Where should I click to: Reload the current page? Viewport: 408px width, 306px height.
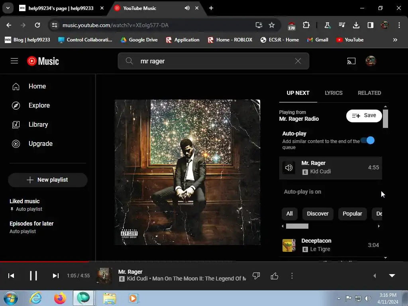pyautogui.click(x=37, y=25)
